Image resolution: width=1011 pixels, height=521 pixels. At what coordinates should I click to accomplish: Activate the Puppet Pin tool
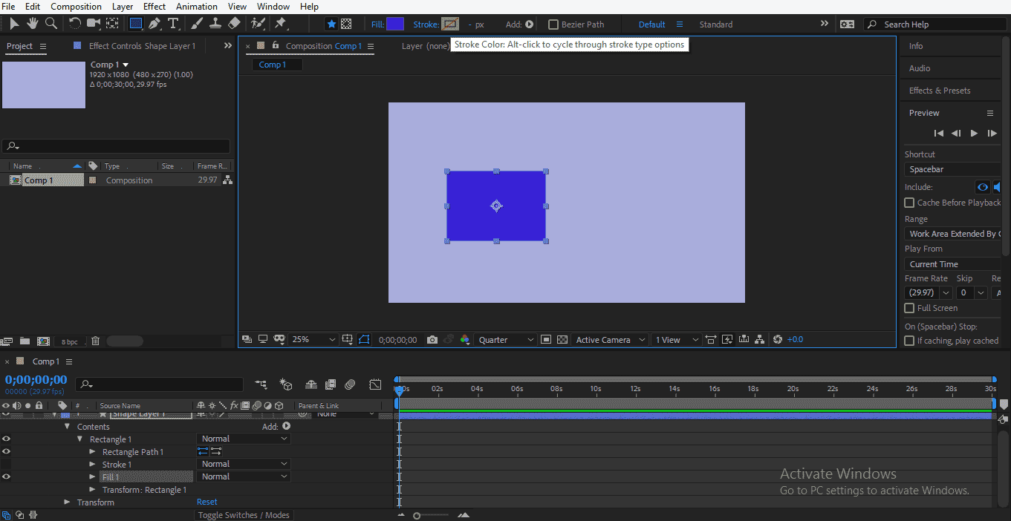click(281, 24)
